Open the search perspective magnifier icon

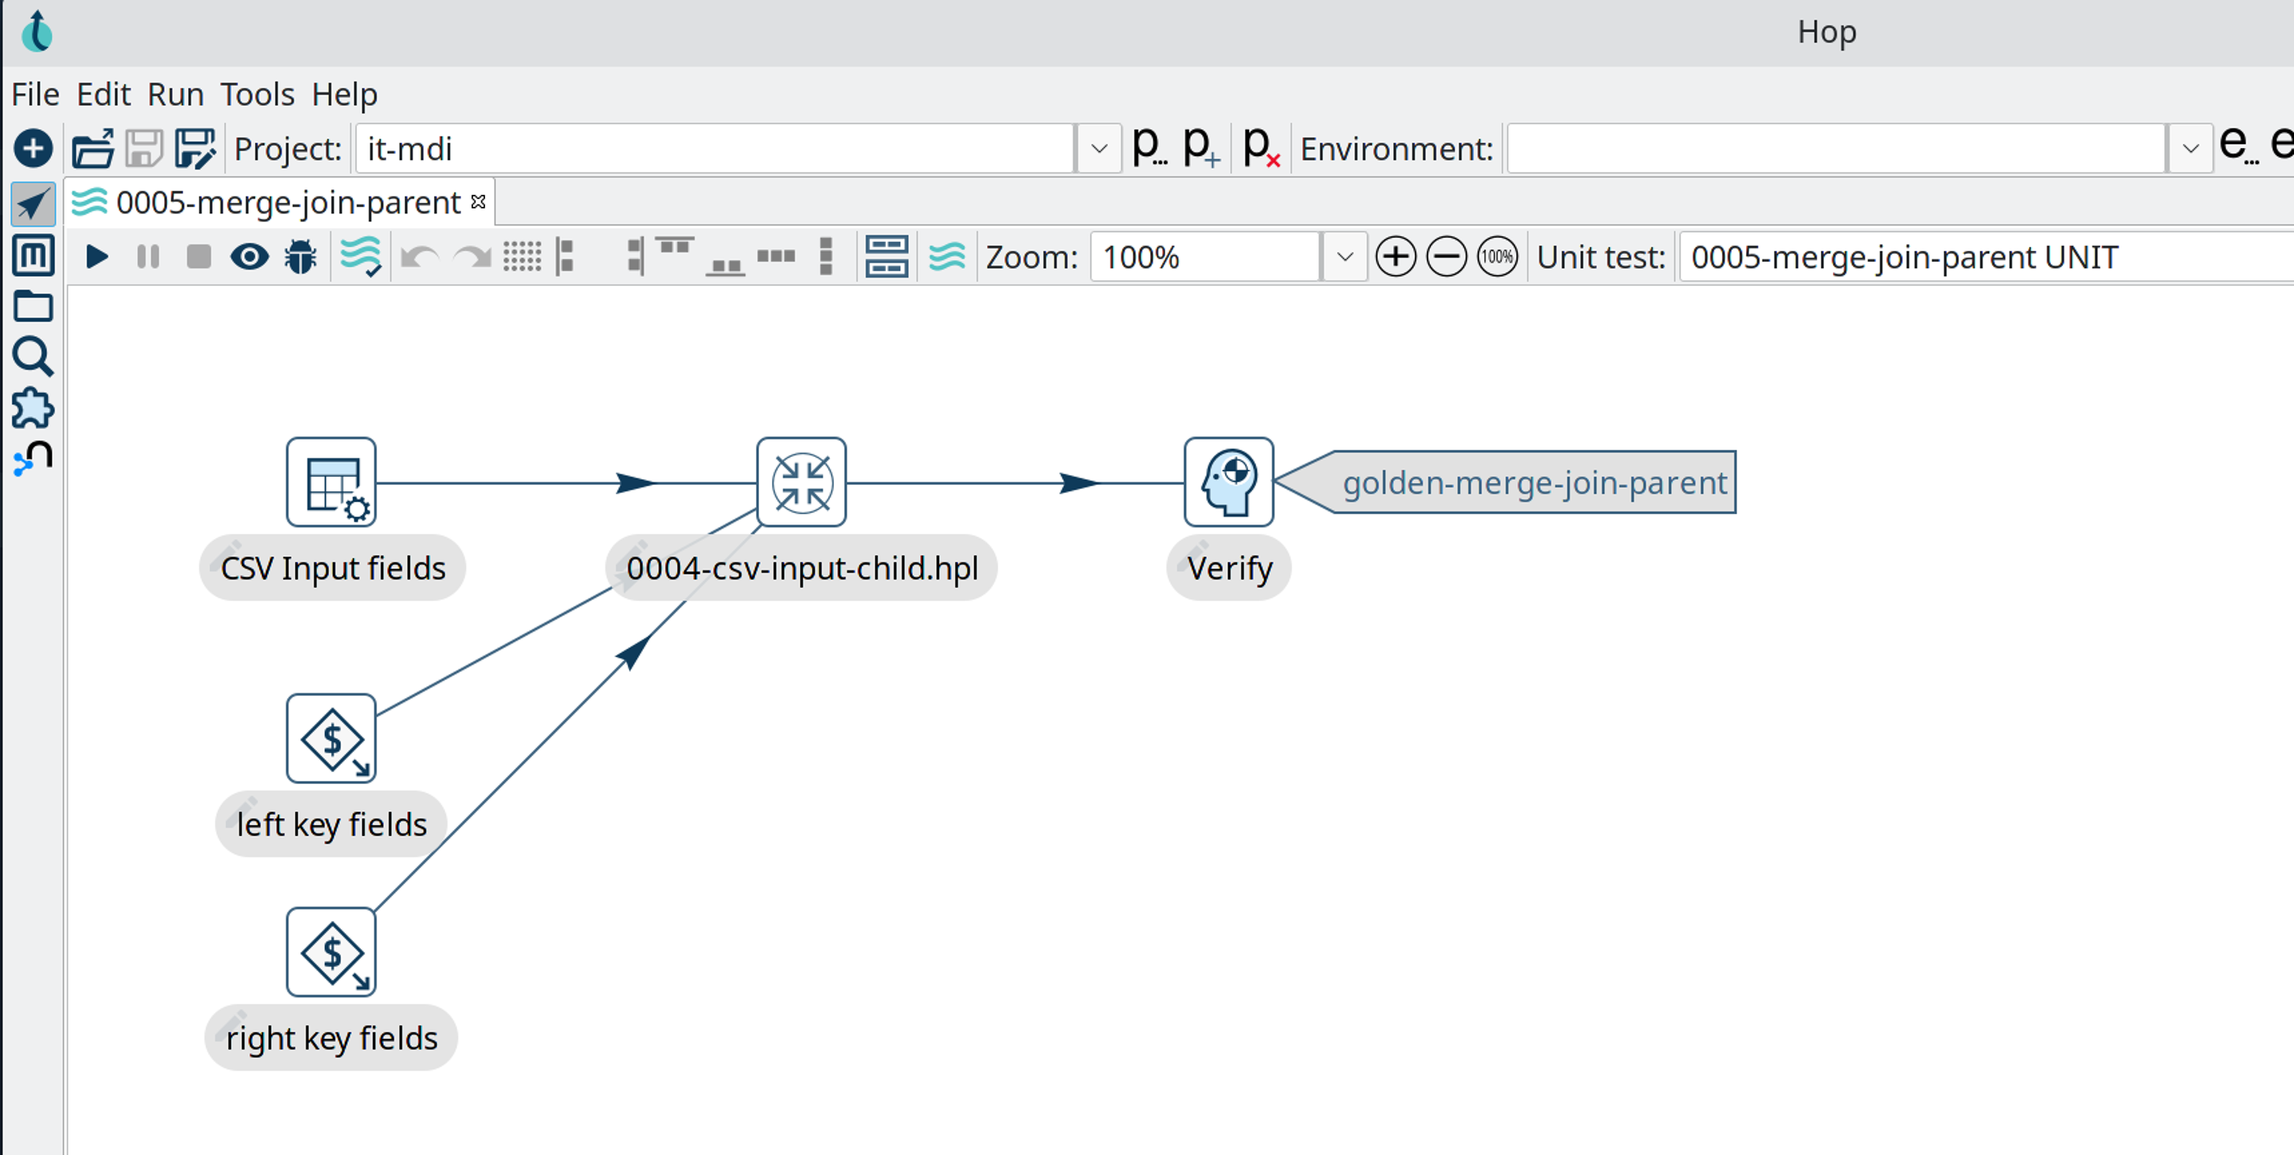click(33, 357)
